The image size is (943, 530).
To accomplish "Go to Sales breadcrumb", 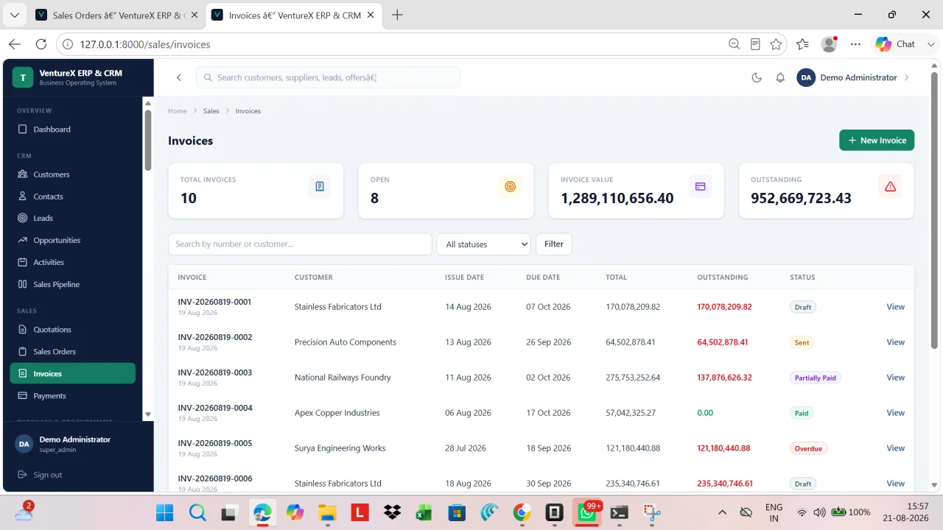I will point(211,111).
